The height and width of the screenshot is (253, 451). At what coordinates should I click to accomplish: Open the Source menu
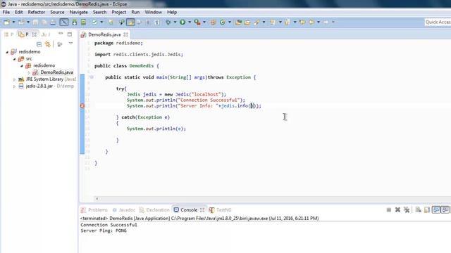[x=57, y=12]
